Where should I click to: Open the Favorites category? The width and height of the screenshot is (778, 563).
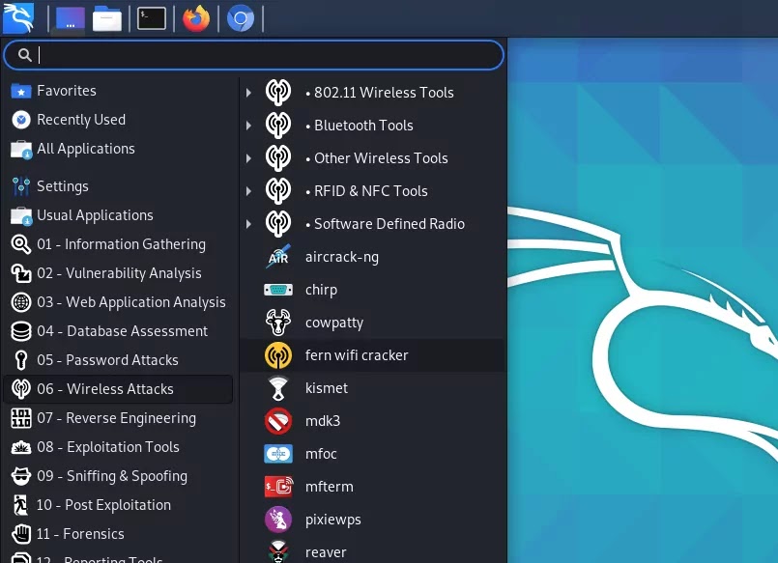point(118,91)
